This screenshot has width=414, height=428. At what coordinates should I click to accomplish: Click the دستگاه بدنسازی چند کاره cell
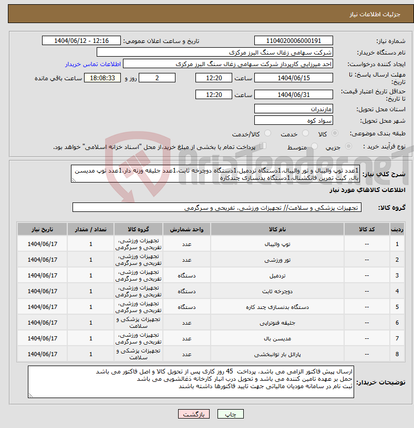point(277,307)
